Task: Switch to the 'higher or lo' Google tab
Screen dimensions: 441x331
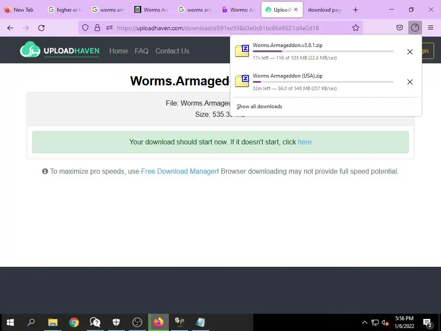Action: tap(65, 10)
